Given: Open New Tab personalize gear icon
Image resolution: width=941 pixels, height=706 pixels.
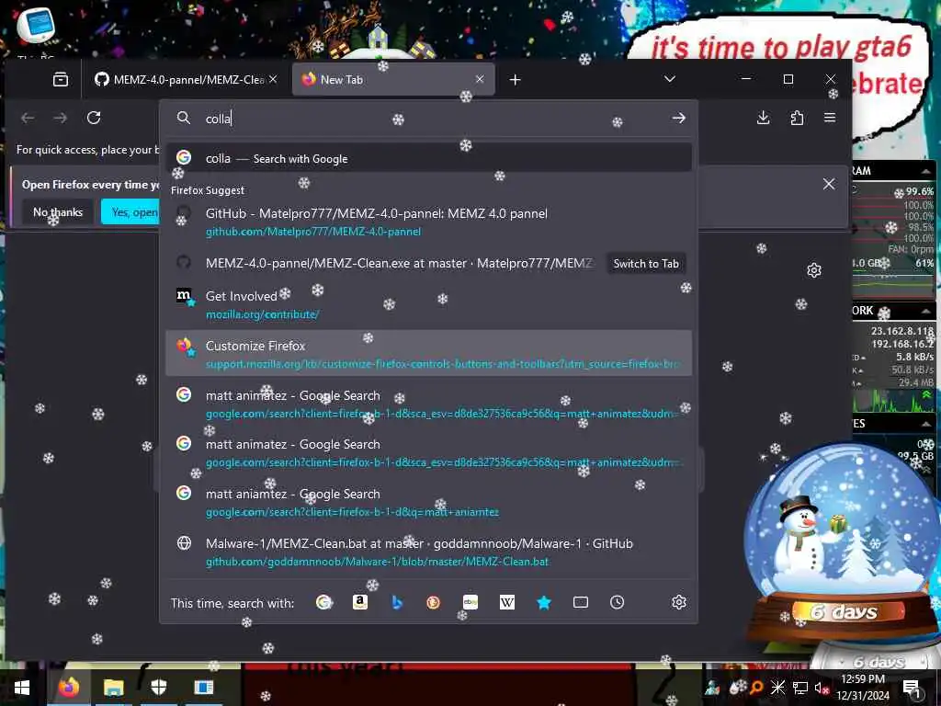Looking at the screenshot, I should click(x=814, y=270).
